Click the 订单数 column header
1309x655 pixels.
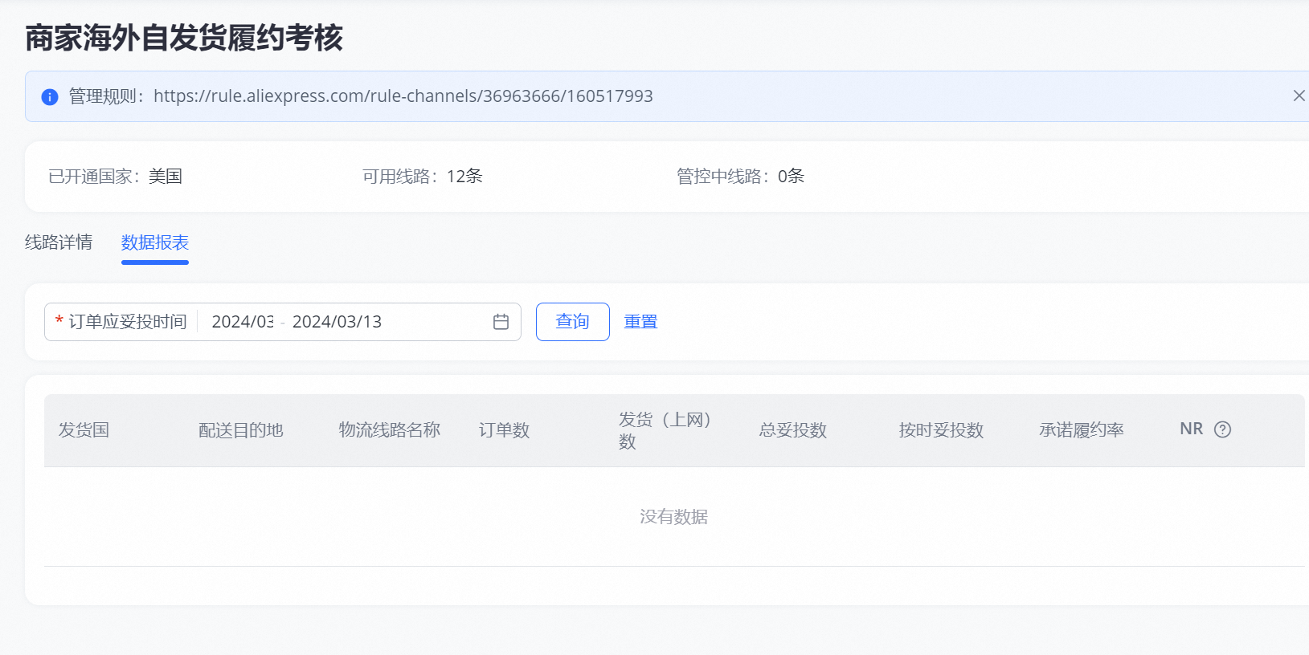click(505, 430)
